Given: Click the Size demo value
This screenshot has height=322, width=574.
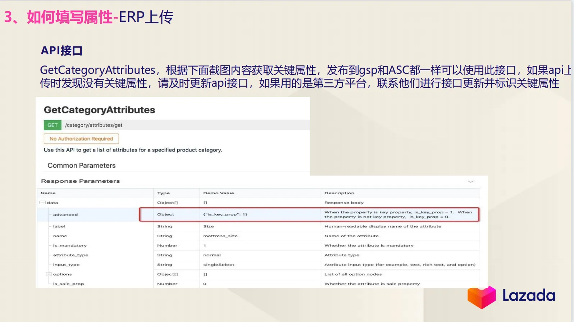Looking at the screenshot, I should [x=209, y=226].
